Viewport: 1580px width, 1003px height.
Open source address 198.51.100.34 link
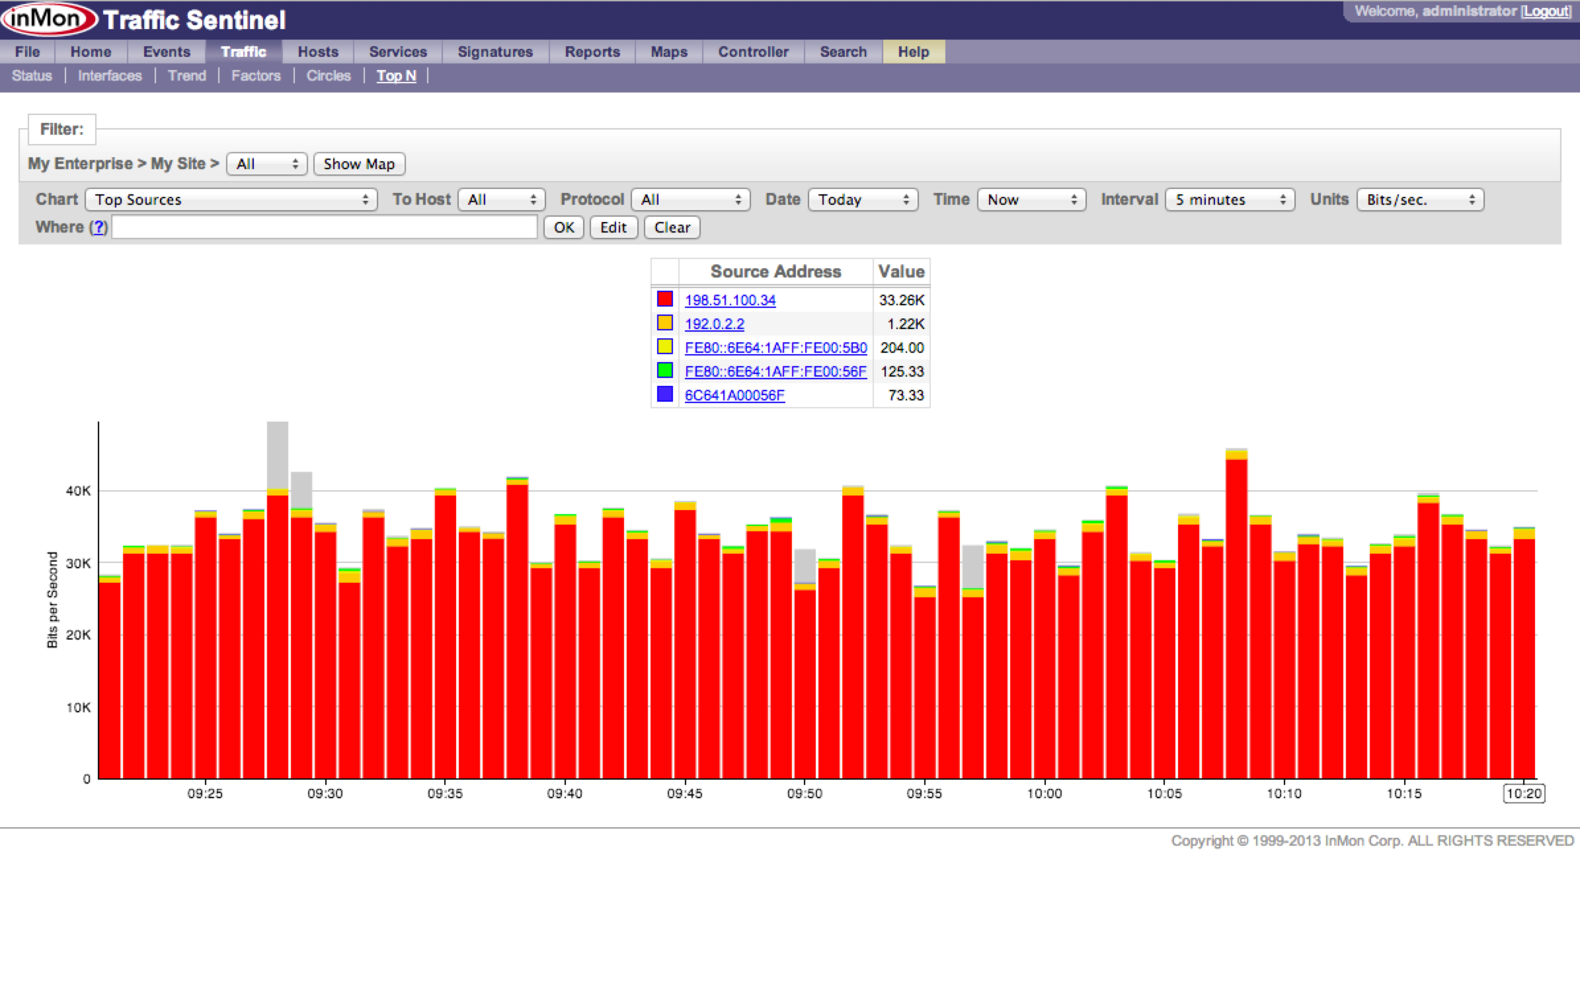pos(730,300)
